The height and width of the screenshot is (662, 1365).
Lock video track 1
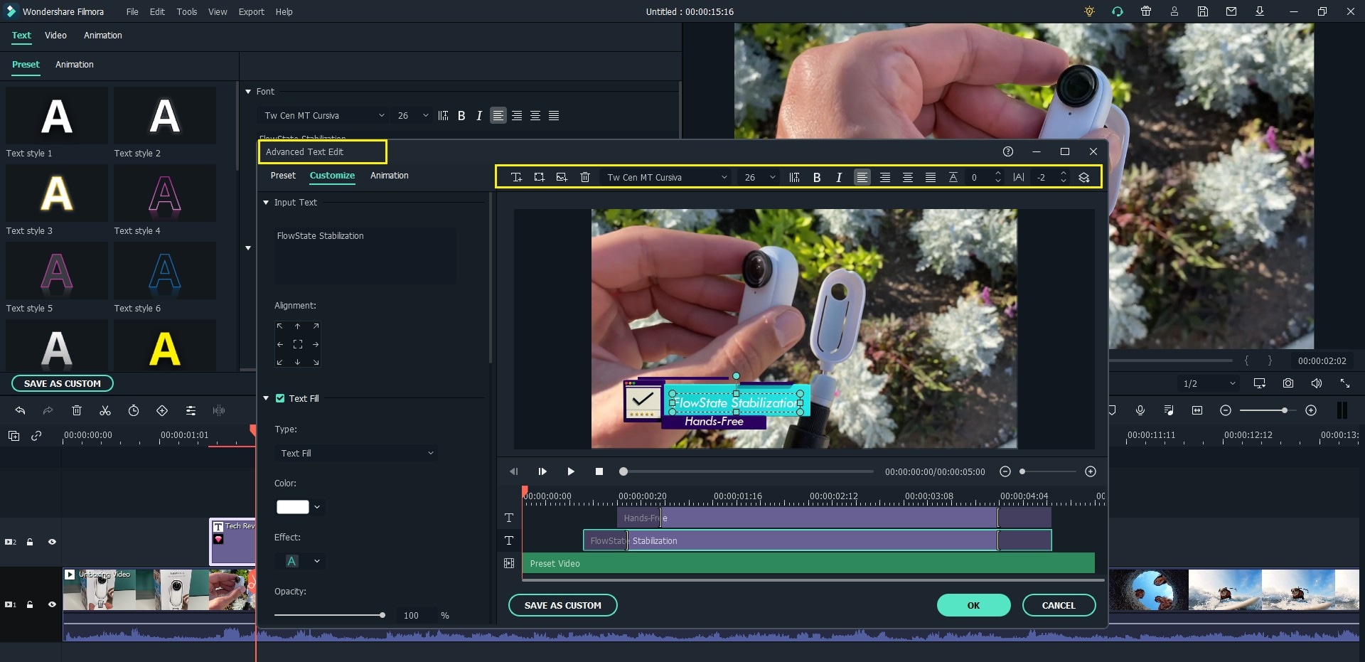(x=30, y=604)
